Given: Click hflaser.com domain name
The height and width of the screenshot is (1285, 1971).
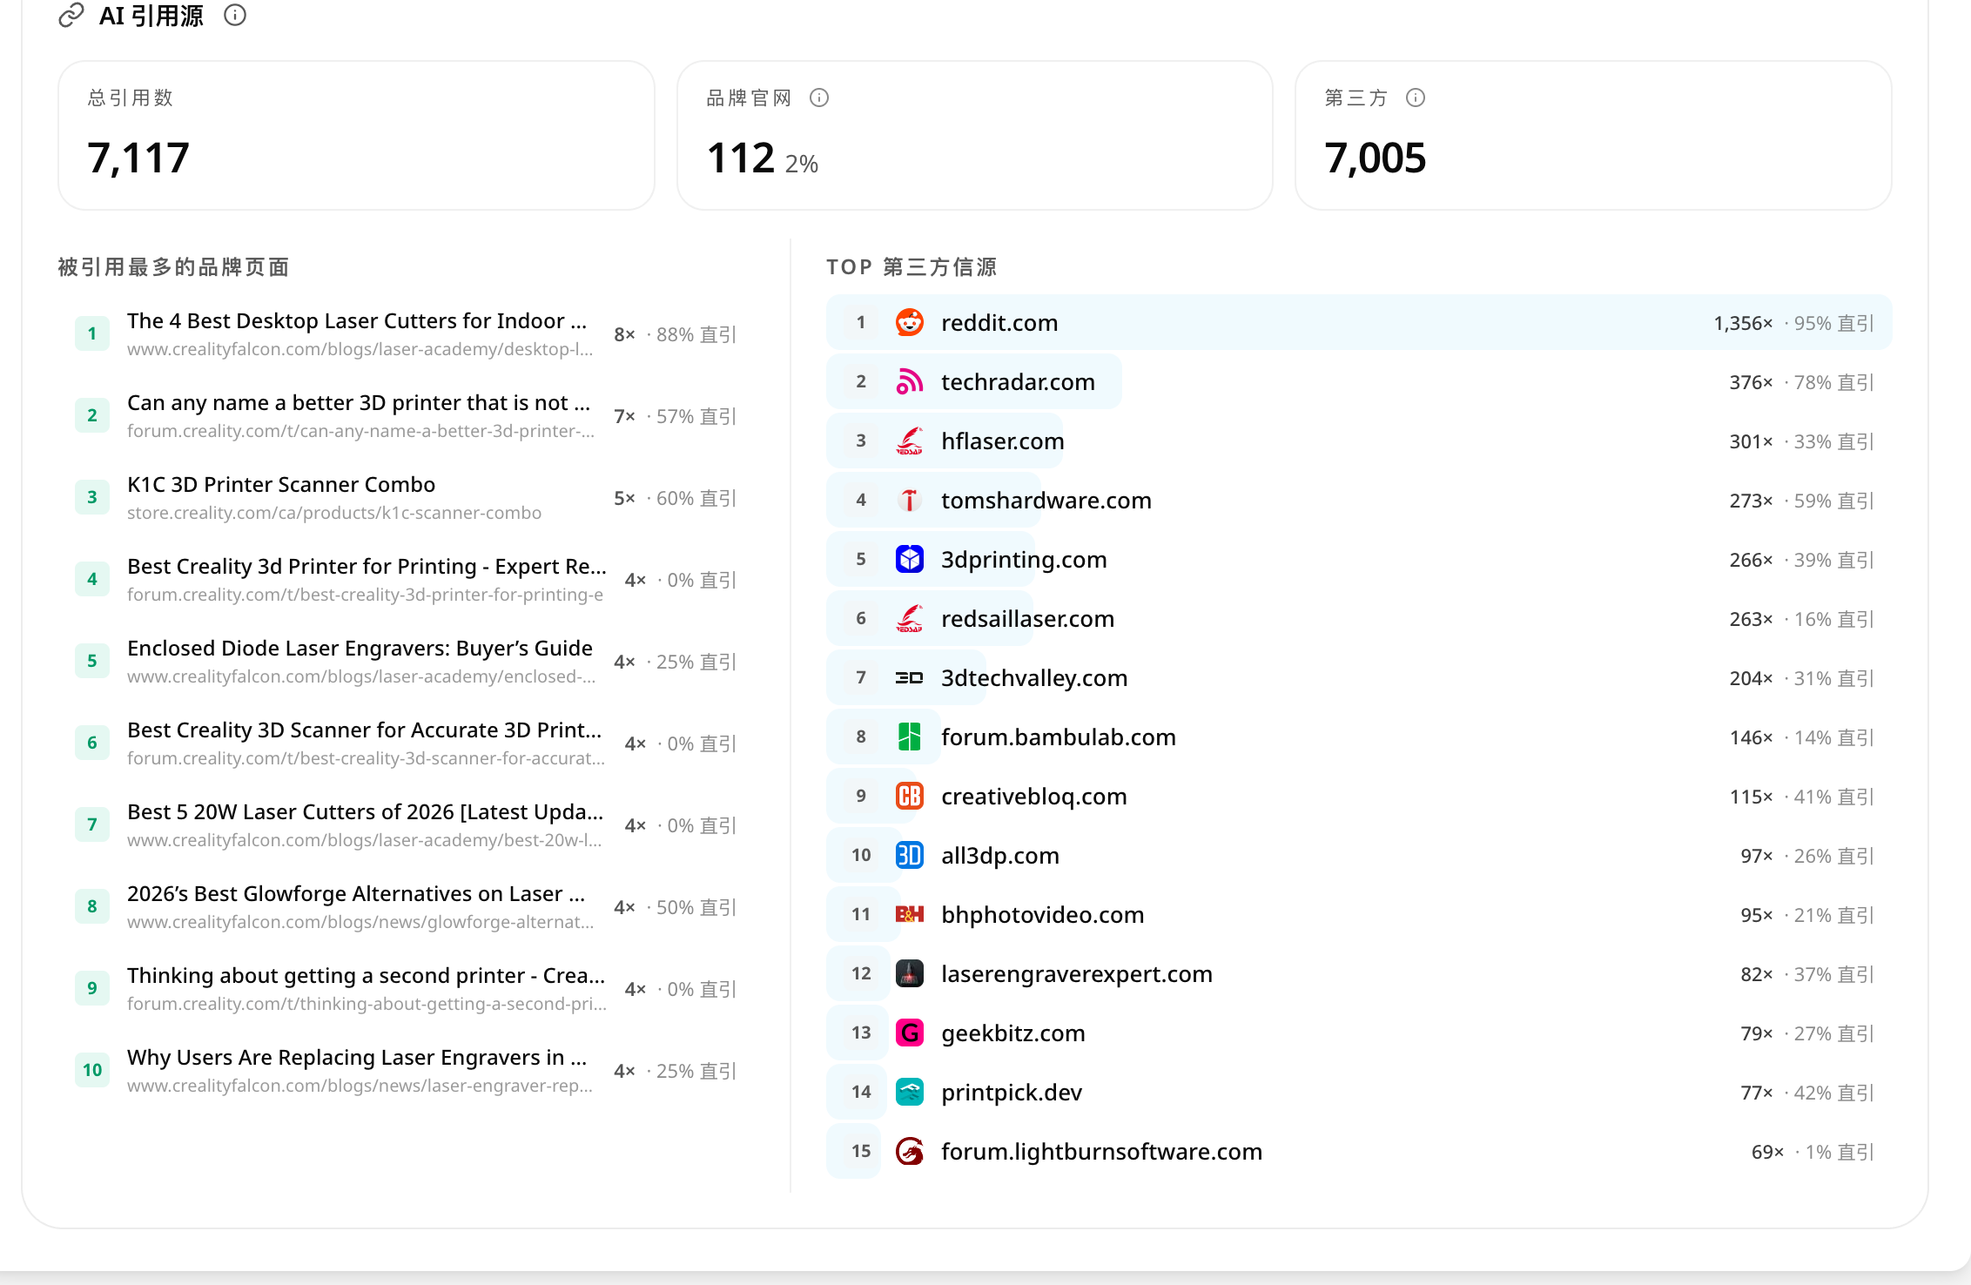Looking at the screenshot, I should [x=1003, y=441].
